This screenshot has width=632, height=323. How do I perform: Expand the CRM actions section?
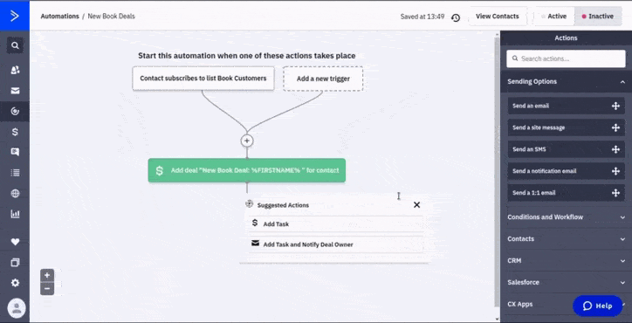click(566, 260)
